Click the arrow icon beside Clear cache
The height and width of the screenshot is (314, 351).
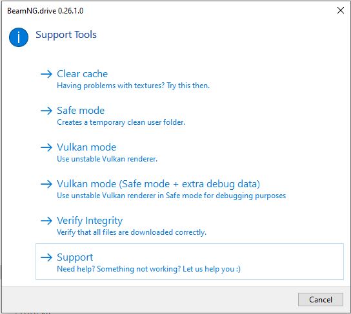(46, 74)
